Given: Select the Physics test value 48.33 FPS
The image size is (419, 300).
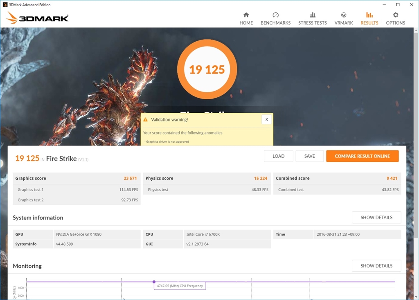Looking at the screenshot, I should [260, 190].
